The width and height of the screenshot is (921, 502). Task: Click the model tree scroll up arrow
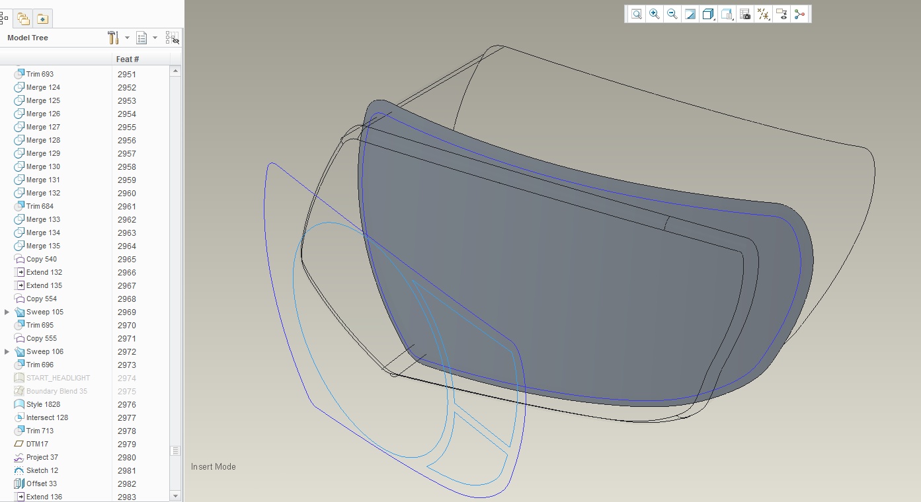click(175, 71)
